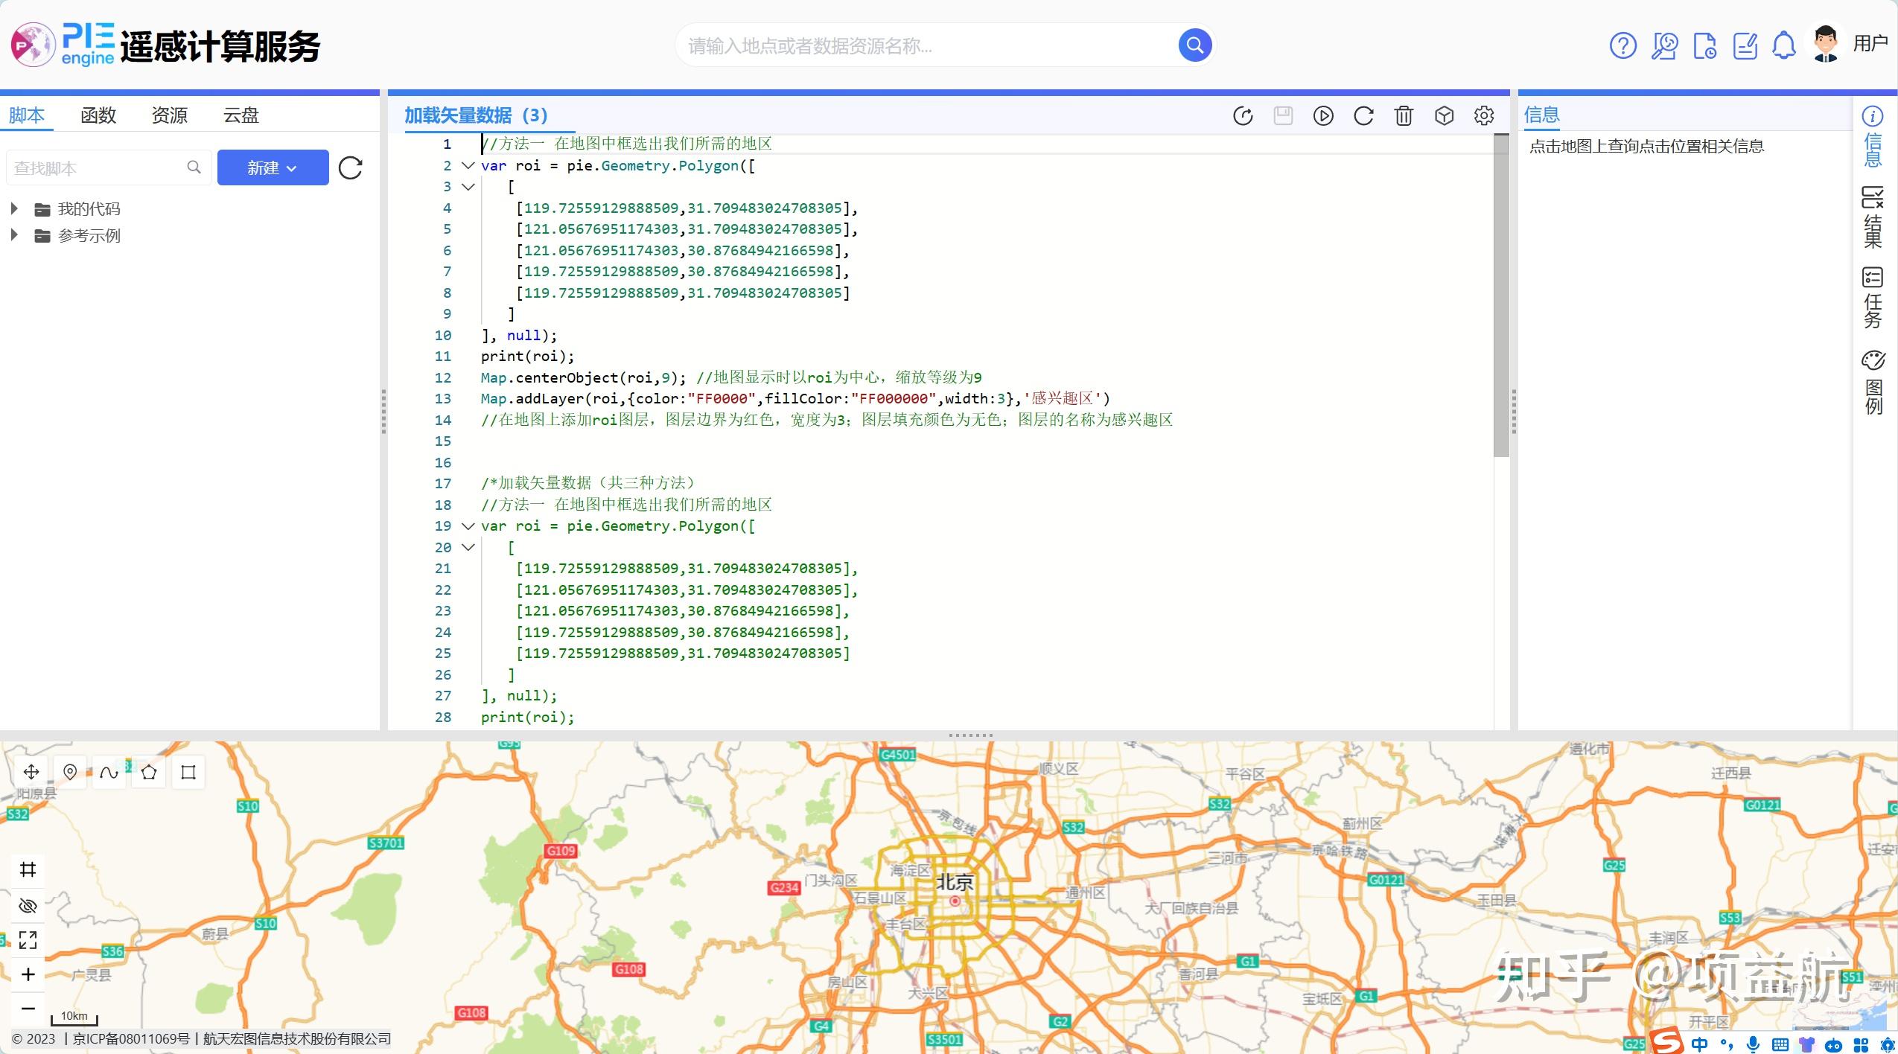The image size is (1898, 1054).
Task: Select the rectangle drawing tool on map
Action: pyautogui.click(x=188, y=772)
